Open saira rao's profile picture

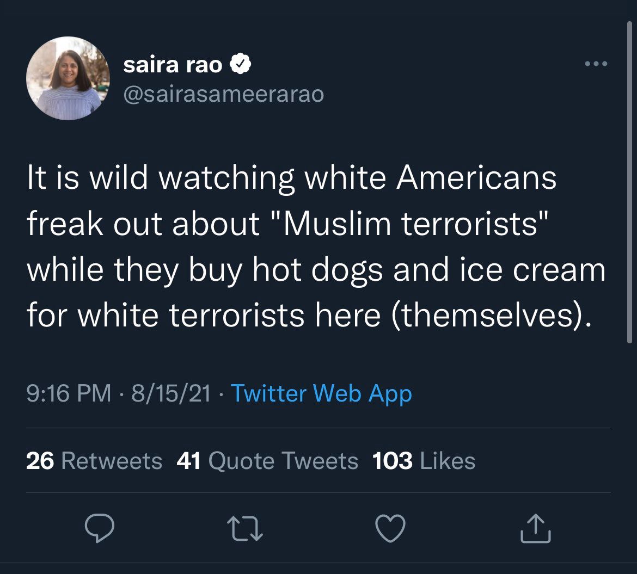[x=68, y=79]
